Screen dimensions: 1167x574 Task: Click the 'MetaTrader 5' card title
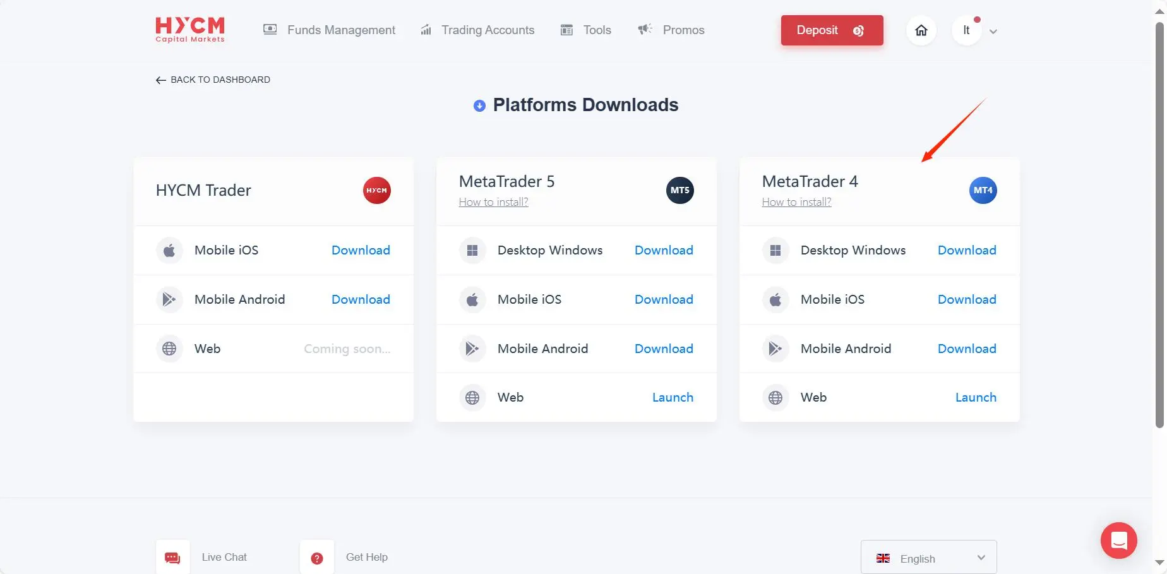coord(506,181)
